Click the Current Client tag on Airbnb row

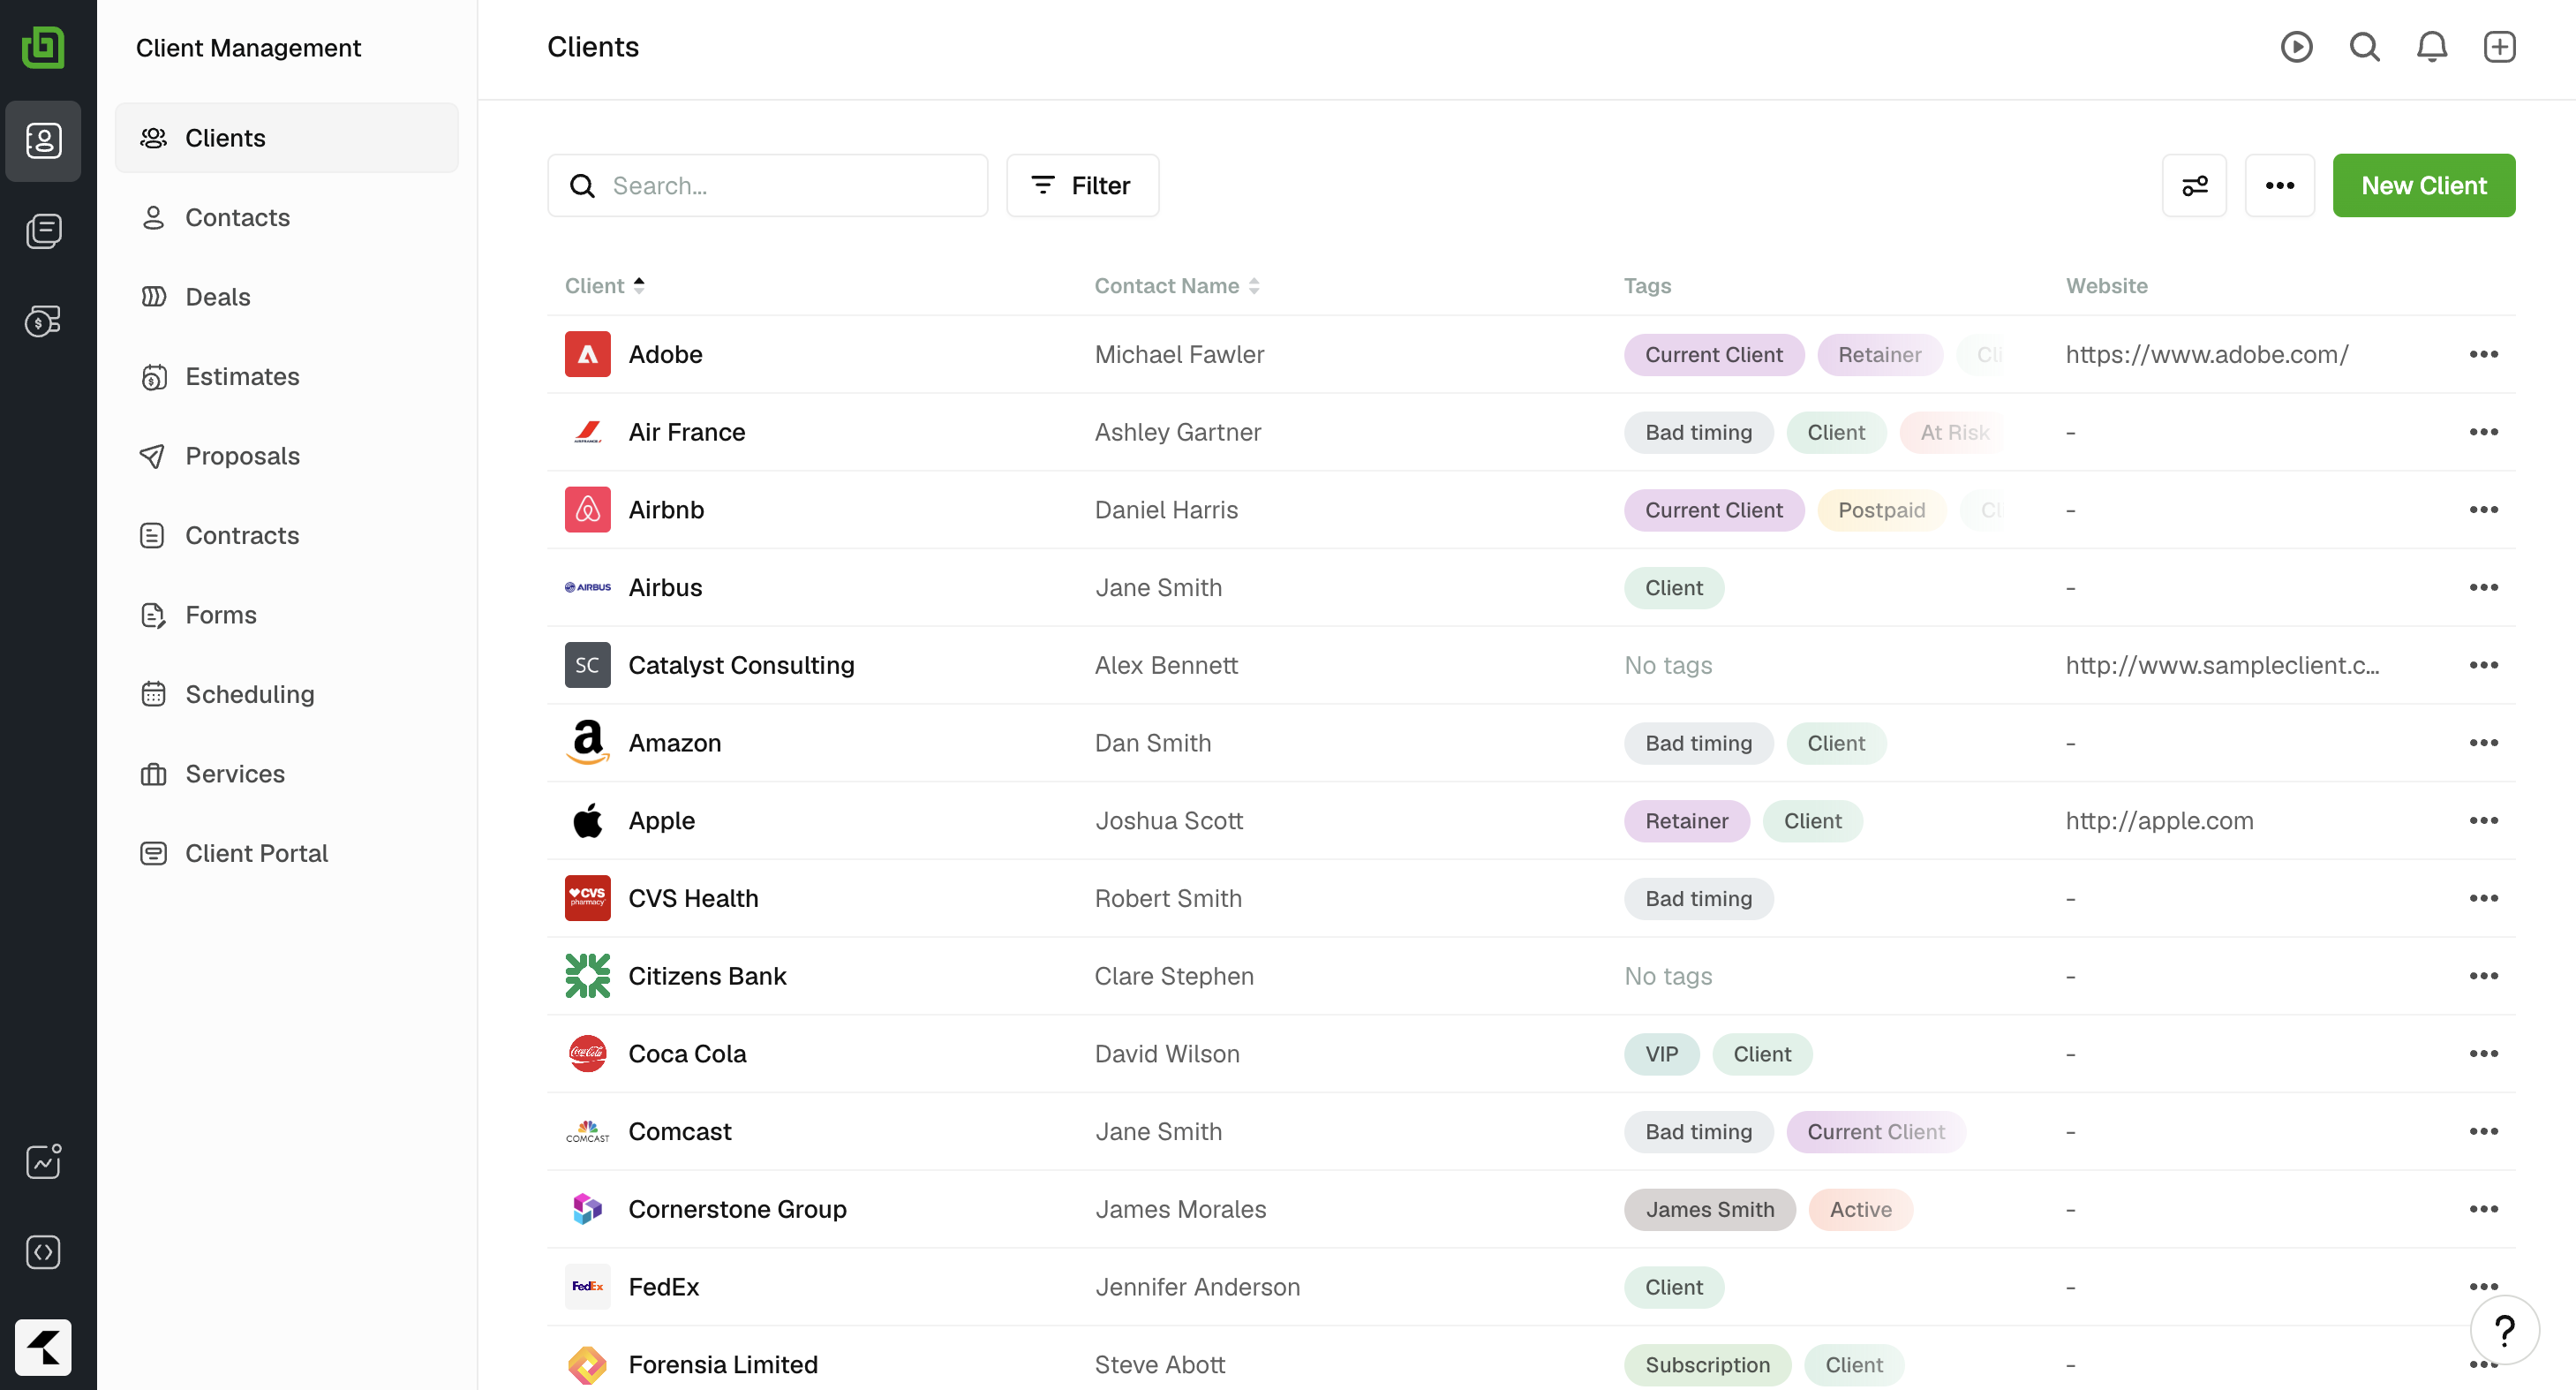tap(1713, 510)
